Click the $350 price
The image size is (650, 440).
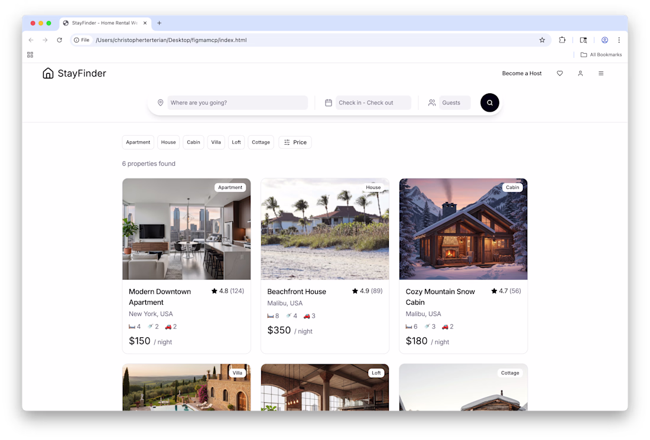coord(279,330)
